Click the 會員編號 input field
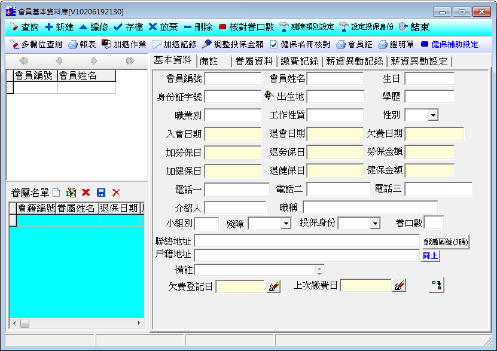497x351 pixels. pyautogui.click(x=233, y=79)
